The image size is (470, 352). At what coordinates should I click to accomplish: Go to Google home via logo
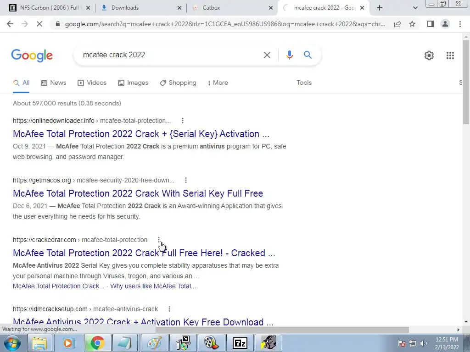pos(32,55)
